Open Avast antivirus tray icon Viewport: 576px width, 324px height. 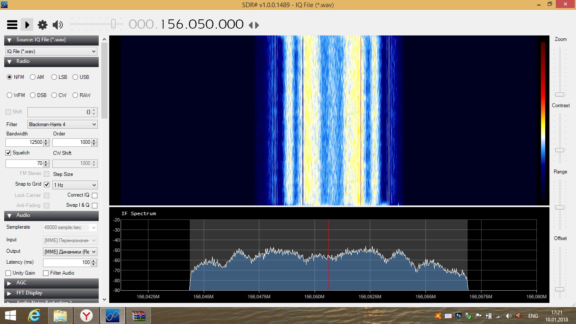pos(438,316)
